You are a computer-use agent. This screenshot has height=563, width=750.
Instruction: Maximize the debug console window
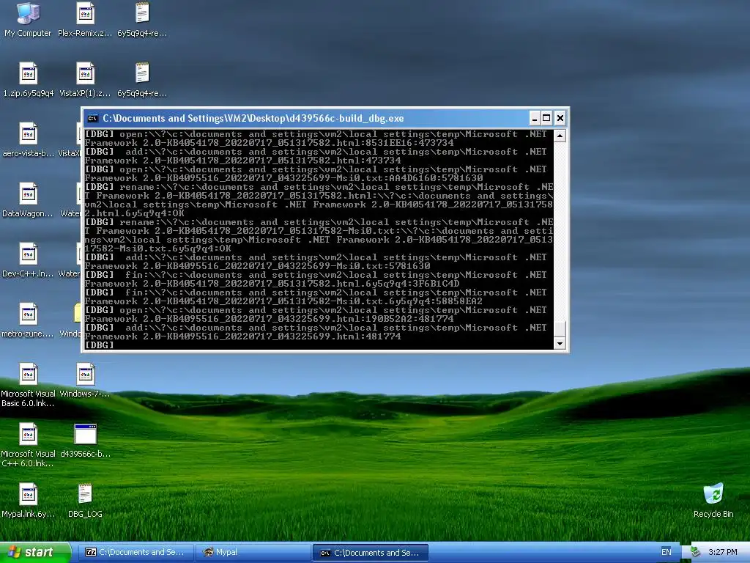click(x=546, y=118)
